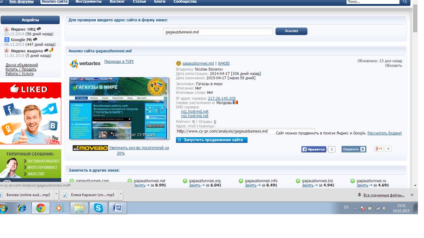Open the Рассчитать бюджет link
The image size is (424, 238).
[x=384, y=133]
